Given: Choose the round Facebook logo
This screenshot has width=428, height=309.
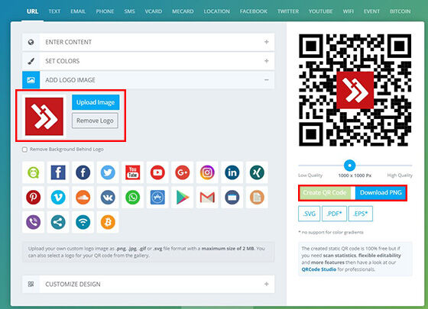Looking at the screenshot, I should [x=83, y=172].
